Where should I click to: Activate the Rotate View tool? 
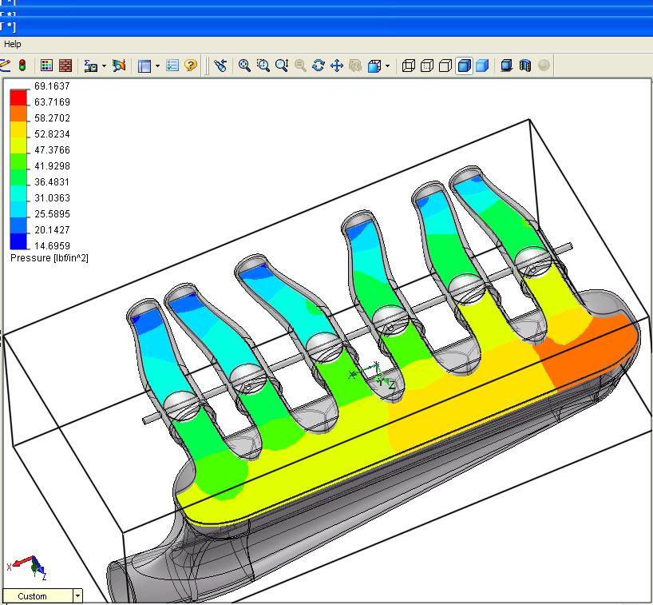click(x=319, y=66)
